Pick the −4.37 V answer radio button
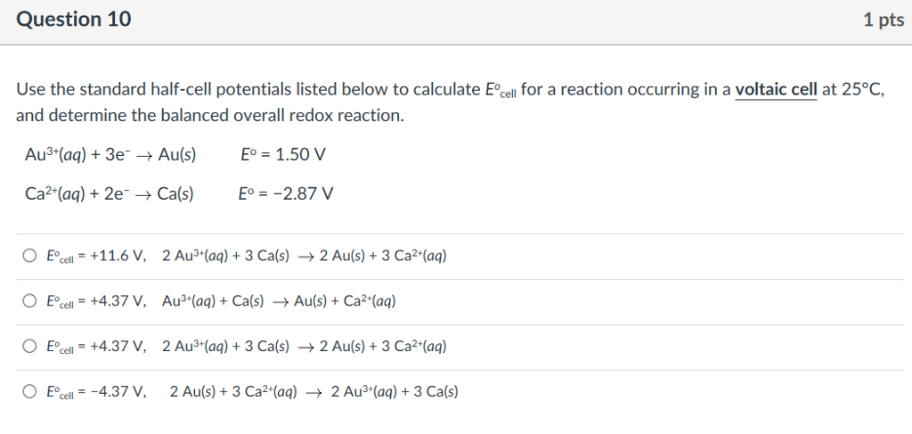Viewport: 912px width, 434px height. click(x=29, y=392)
